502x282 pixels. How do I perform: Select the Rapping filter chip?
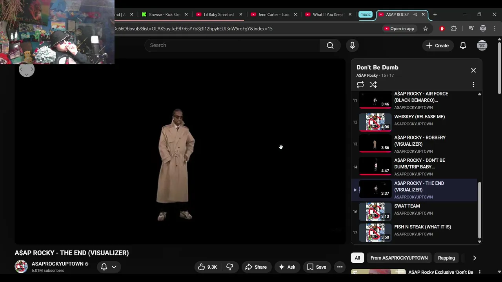pyautogui.click(x=446, y=258)
